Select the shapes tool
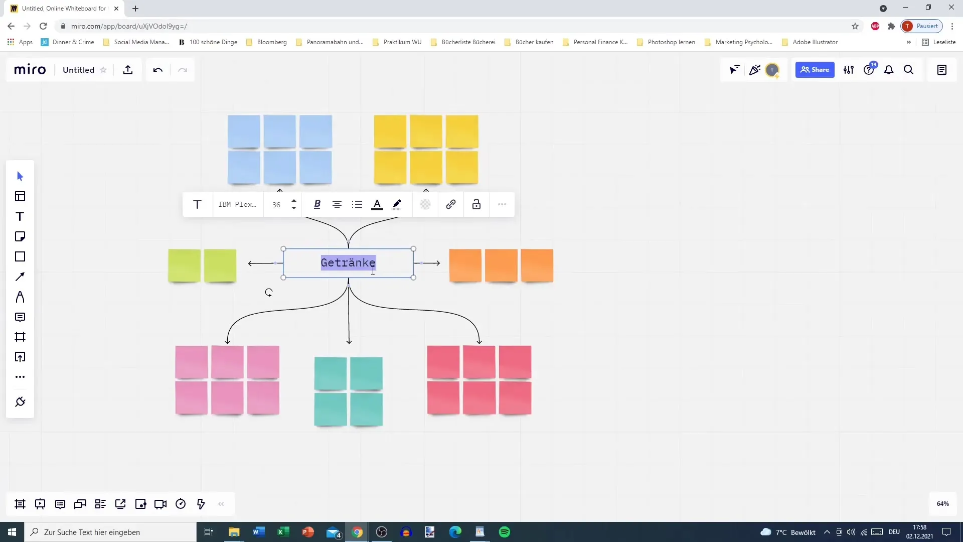This screenshot has height=542, width=963. (20, 257)
